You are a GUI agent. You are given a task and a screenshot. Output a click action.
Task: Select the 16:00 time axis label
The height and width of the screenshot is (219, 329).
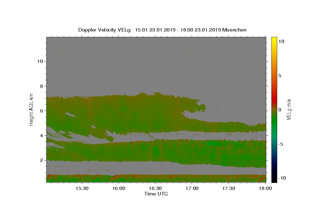coord(118,188)
